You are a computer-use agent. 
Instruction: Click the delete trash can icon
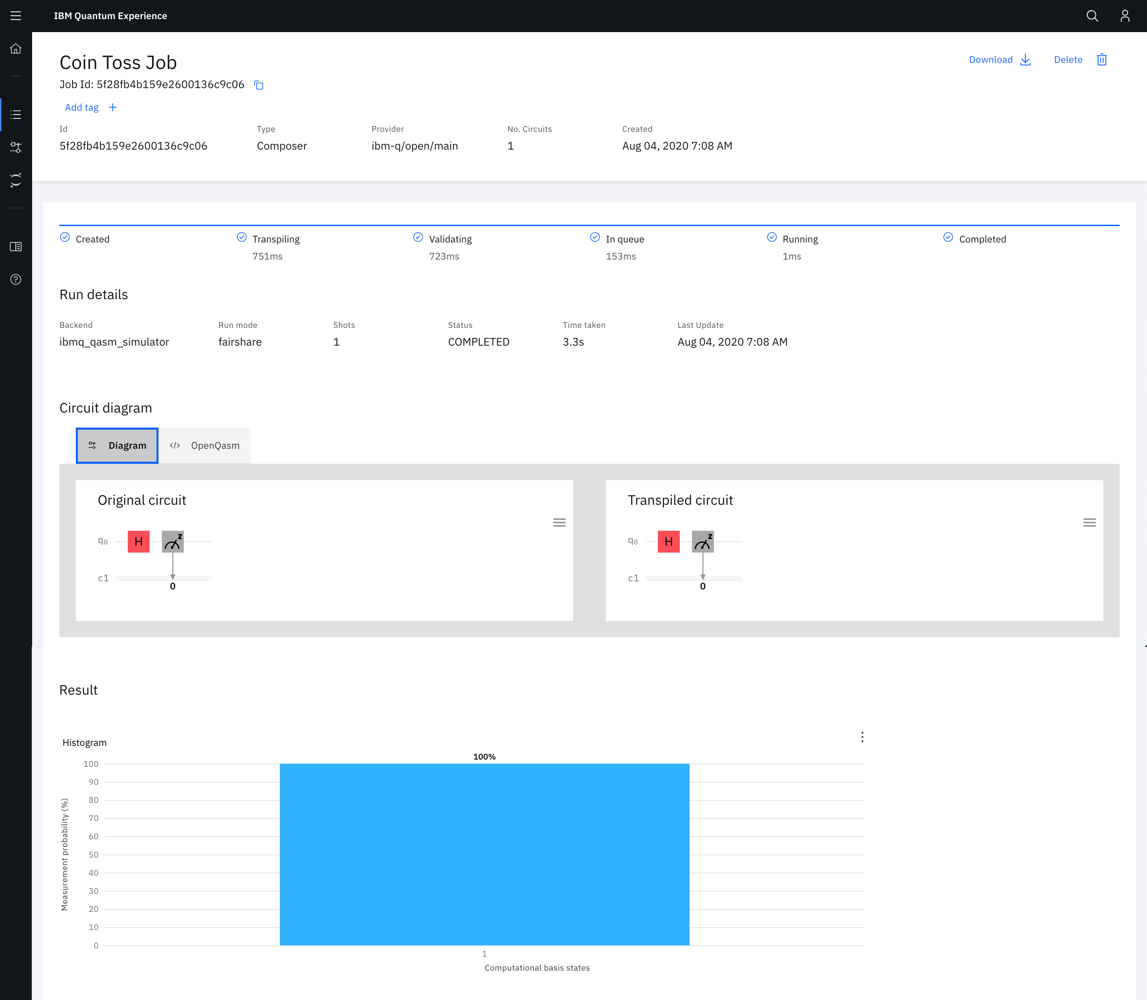pos(1101,60)
